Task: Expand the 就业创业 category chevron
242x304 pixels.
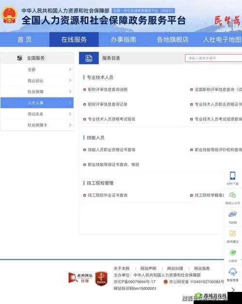Action: 70,80
